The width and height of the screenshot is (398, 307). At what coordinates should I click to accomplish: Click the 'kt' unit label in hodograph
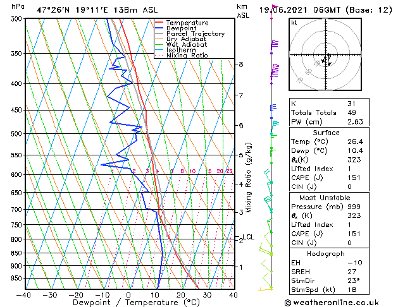pos(294,23)
